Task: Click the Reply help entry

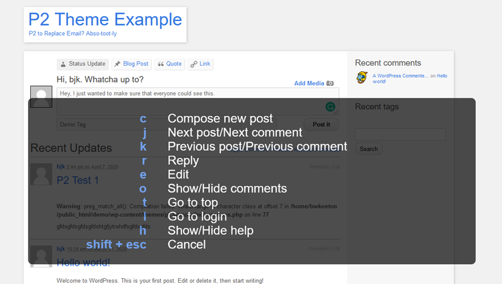Action: click(183, 160)
